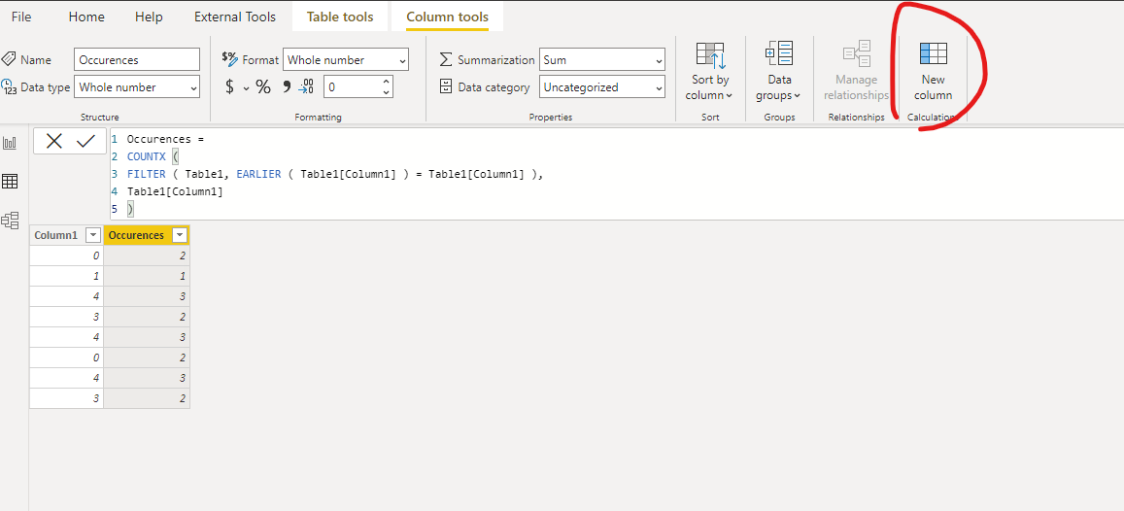Switch to the Help tab
Viewport: 1124px width, 511px height.
tap(149, 17)
